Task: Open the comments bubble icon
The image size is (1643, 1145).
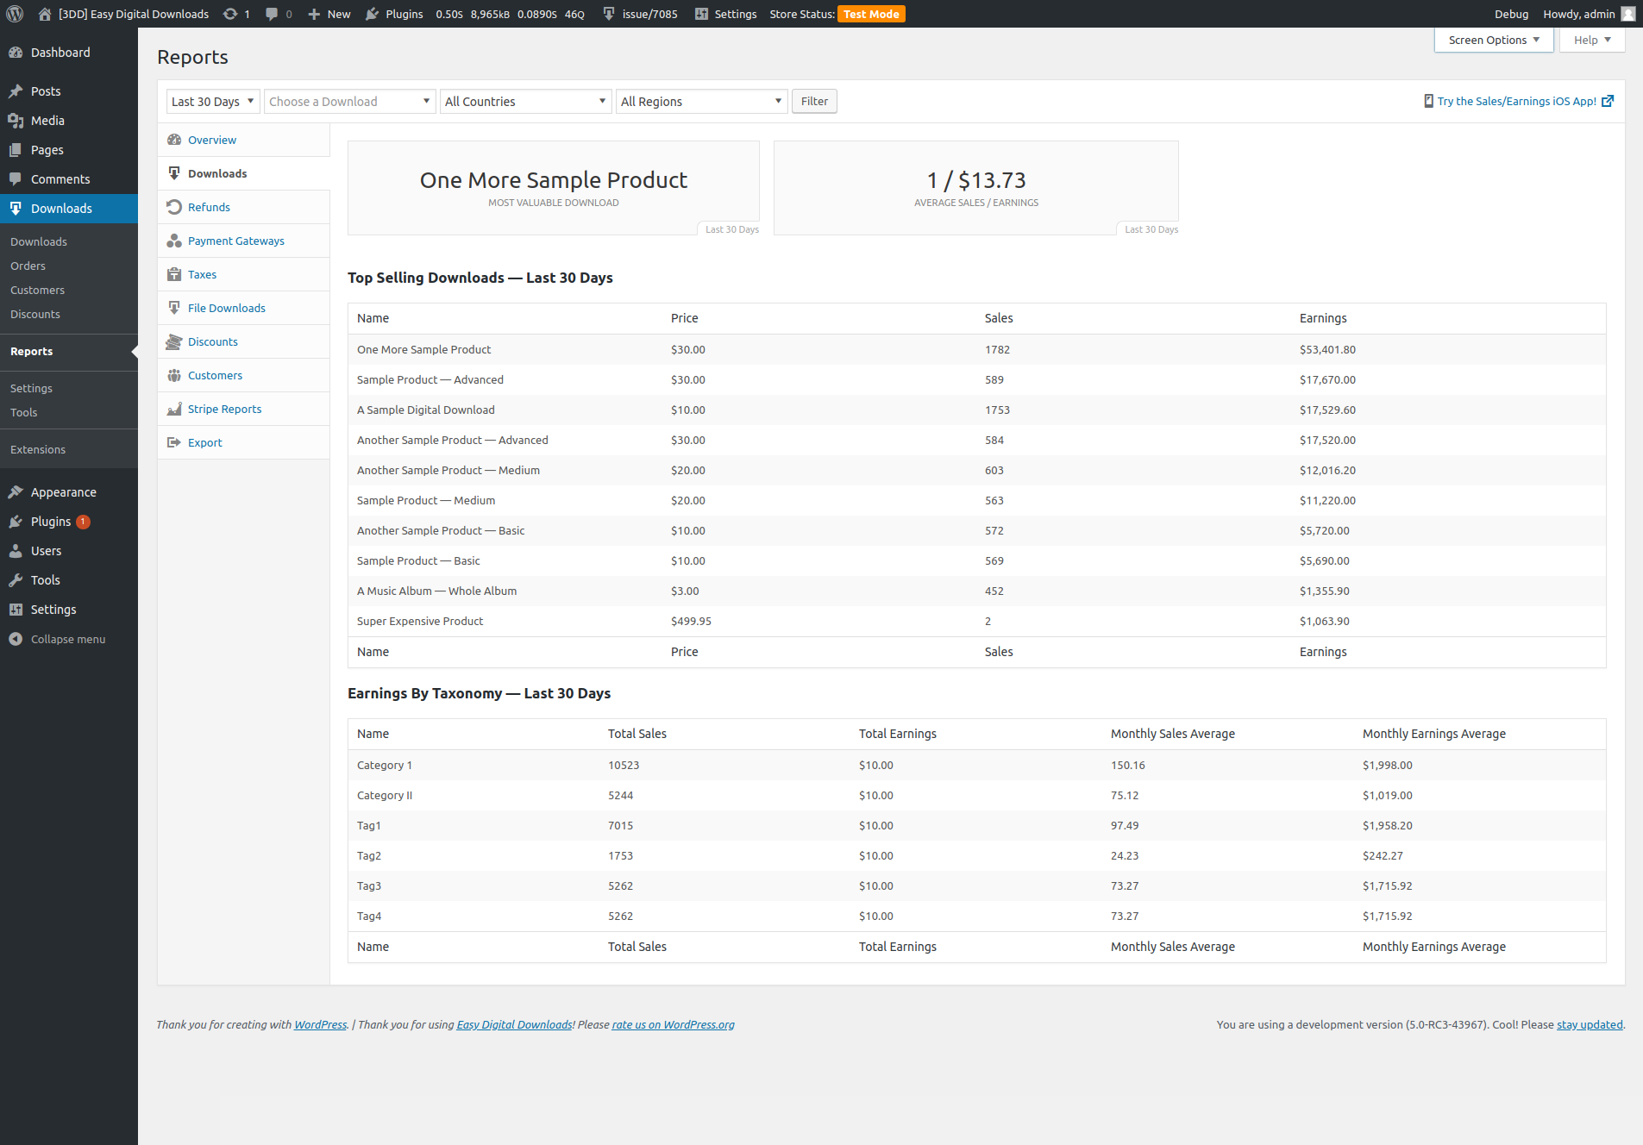Action: (x=272, y=14)
